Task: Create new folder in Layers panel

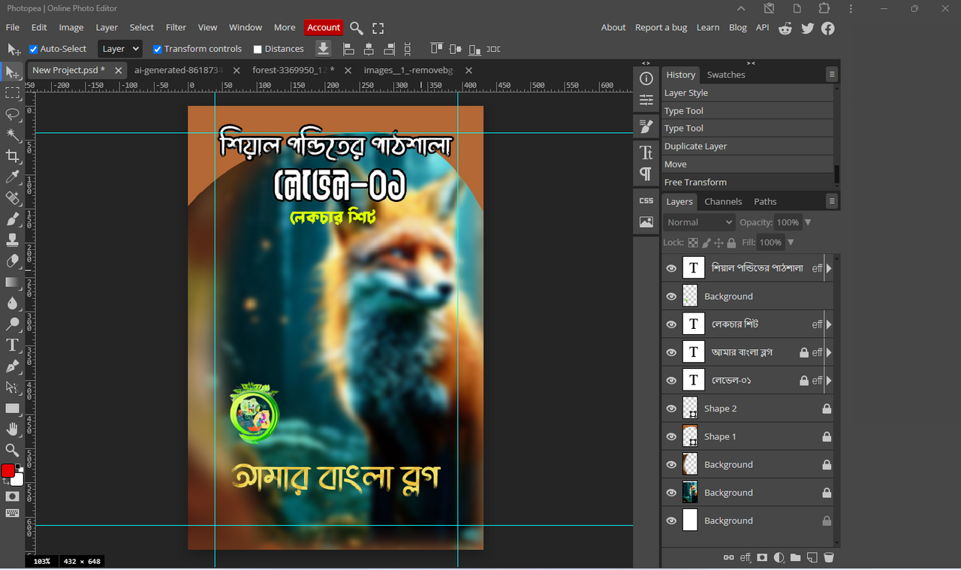Action: click(x=795, y=558)
